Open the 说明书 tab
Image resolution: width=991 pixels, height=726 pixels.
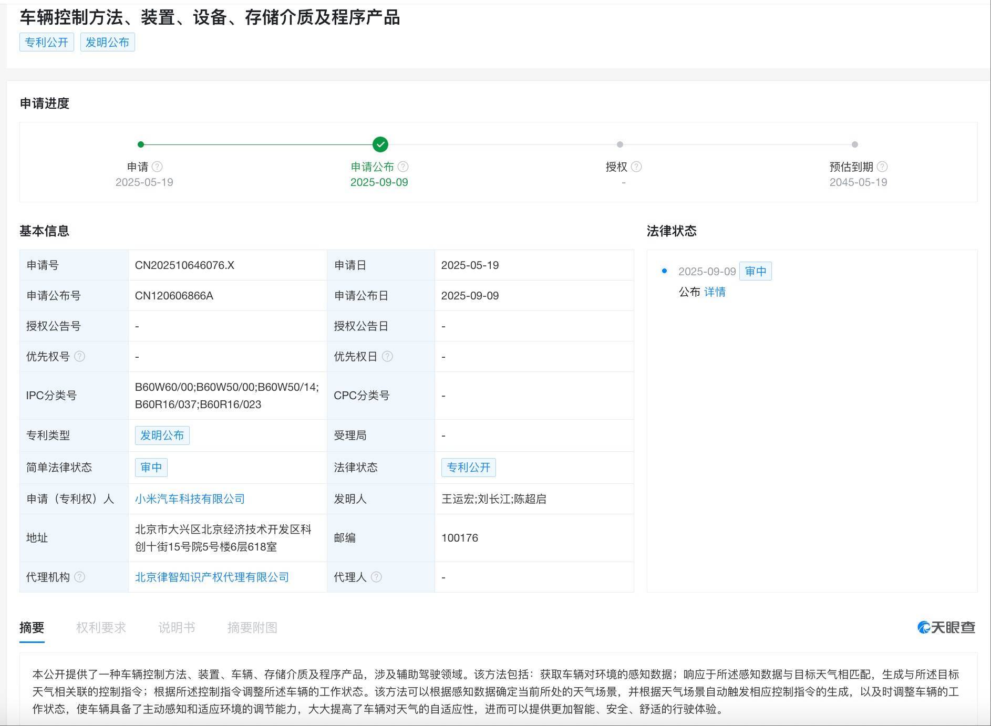point(176,627)
